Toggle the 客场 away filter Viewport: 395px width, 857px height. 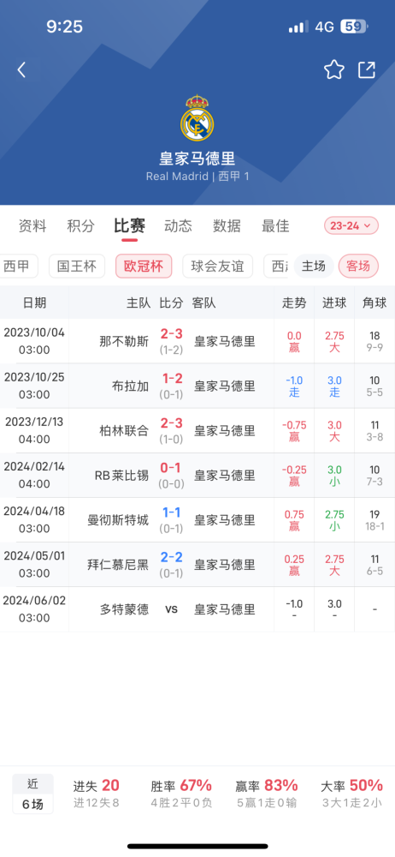click(358, 267)
